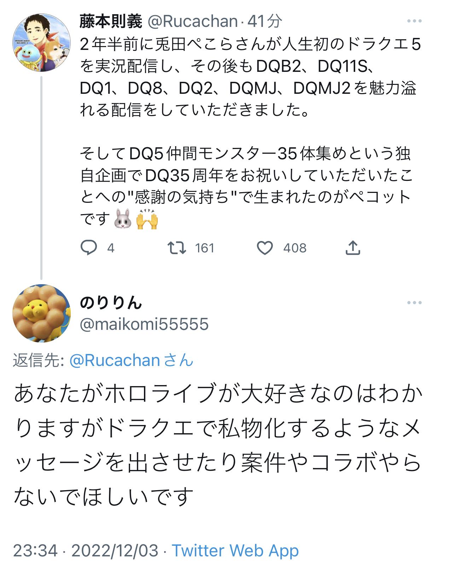Click the reply speech bubble icon
Viewport: 452px width, 567px height.
point(89,248)
